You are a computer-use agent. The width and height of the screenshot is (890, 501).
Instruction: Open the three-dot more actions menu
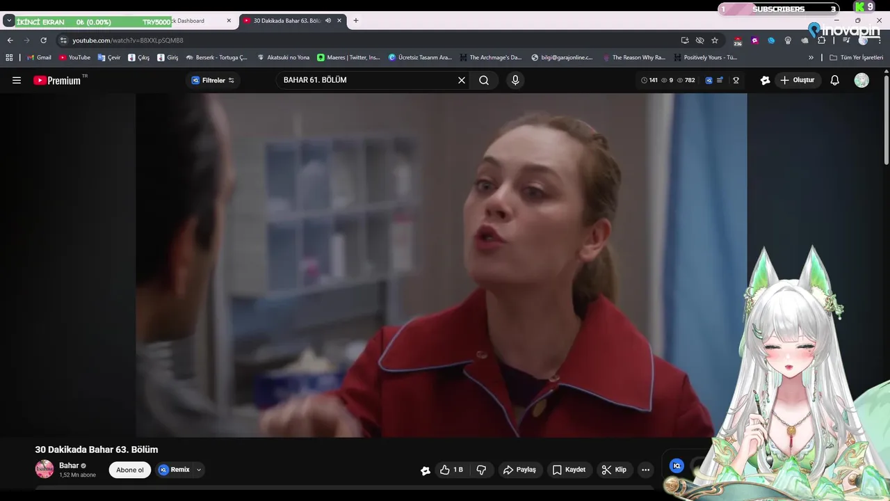click(645, 470)
